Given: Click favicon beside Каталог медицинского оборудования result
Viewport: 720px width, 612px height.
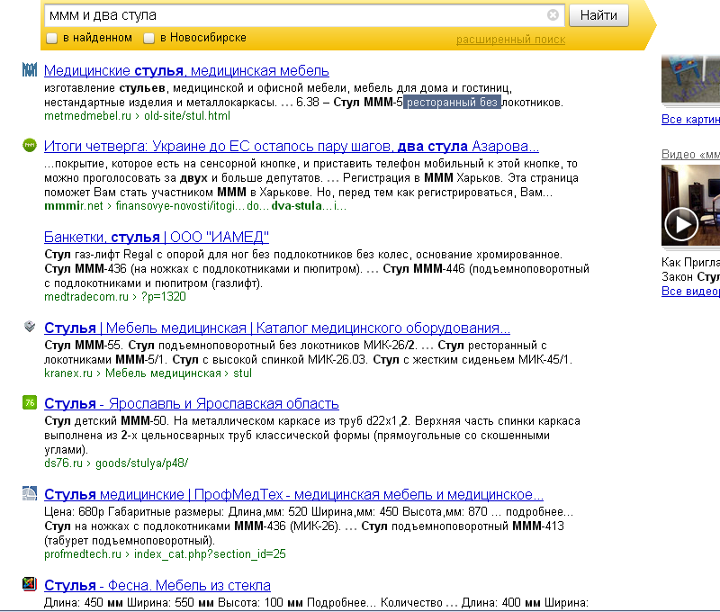Looking at the screenshot, I should coord(30,327).
